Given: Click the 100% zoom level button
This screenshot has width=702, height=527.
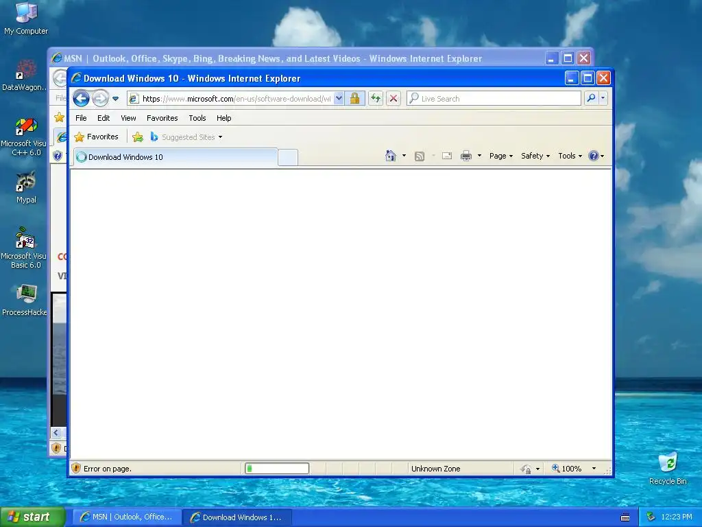Looking at the screenshot, I should click(x=567, y=469).
